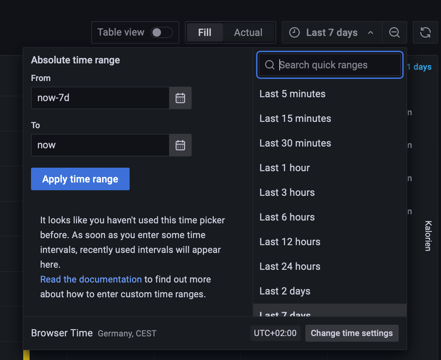This screenshot has height=360, width=441.
Task: Collapse the Last 7 days time picker
Action: 331,32
